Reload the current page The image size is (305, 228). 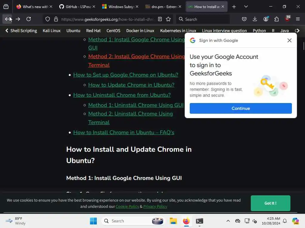coord(29,19)
